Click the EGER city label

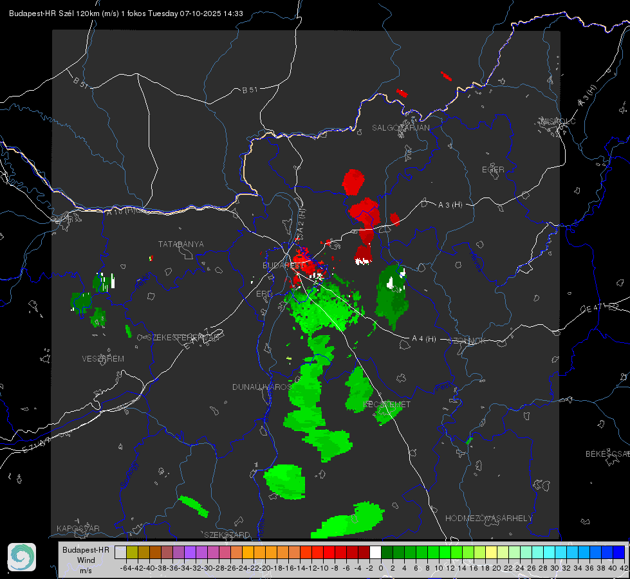click(x=493, y=170)
